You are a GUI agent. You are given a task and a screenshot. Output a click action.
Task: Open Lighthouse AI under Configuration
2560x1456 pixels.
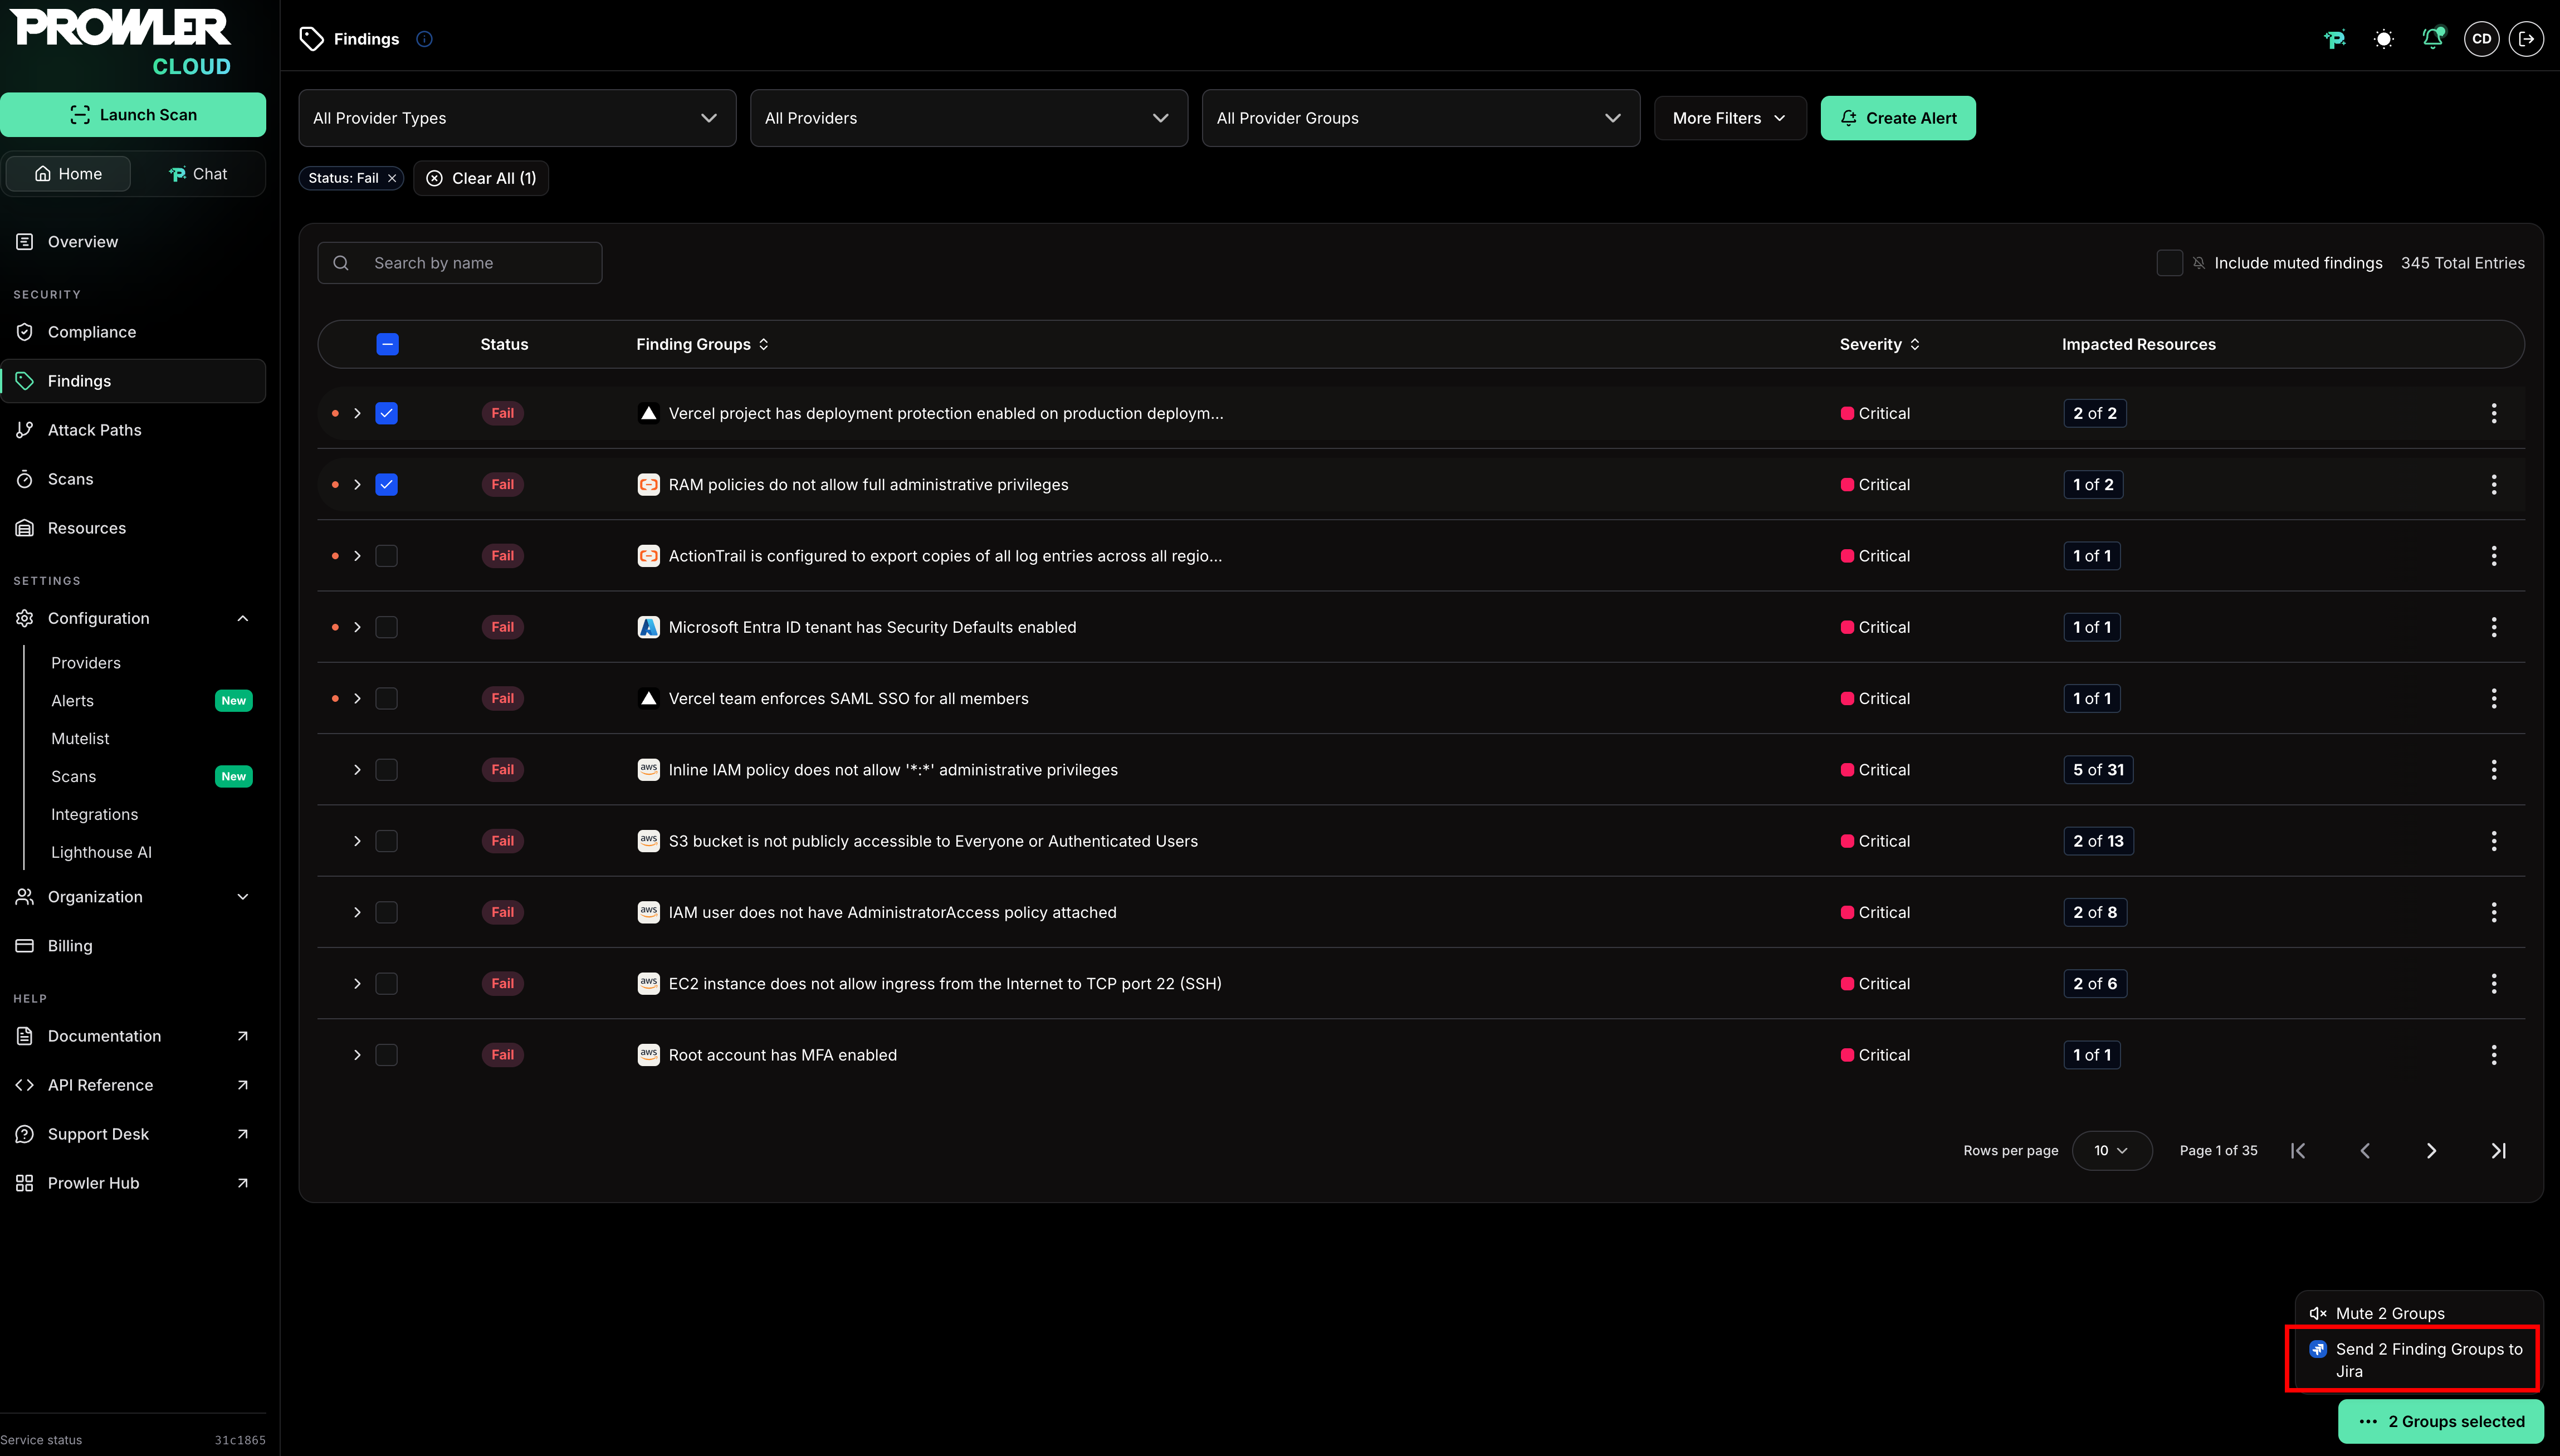101,852
